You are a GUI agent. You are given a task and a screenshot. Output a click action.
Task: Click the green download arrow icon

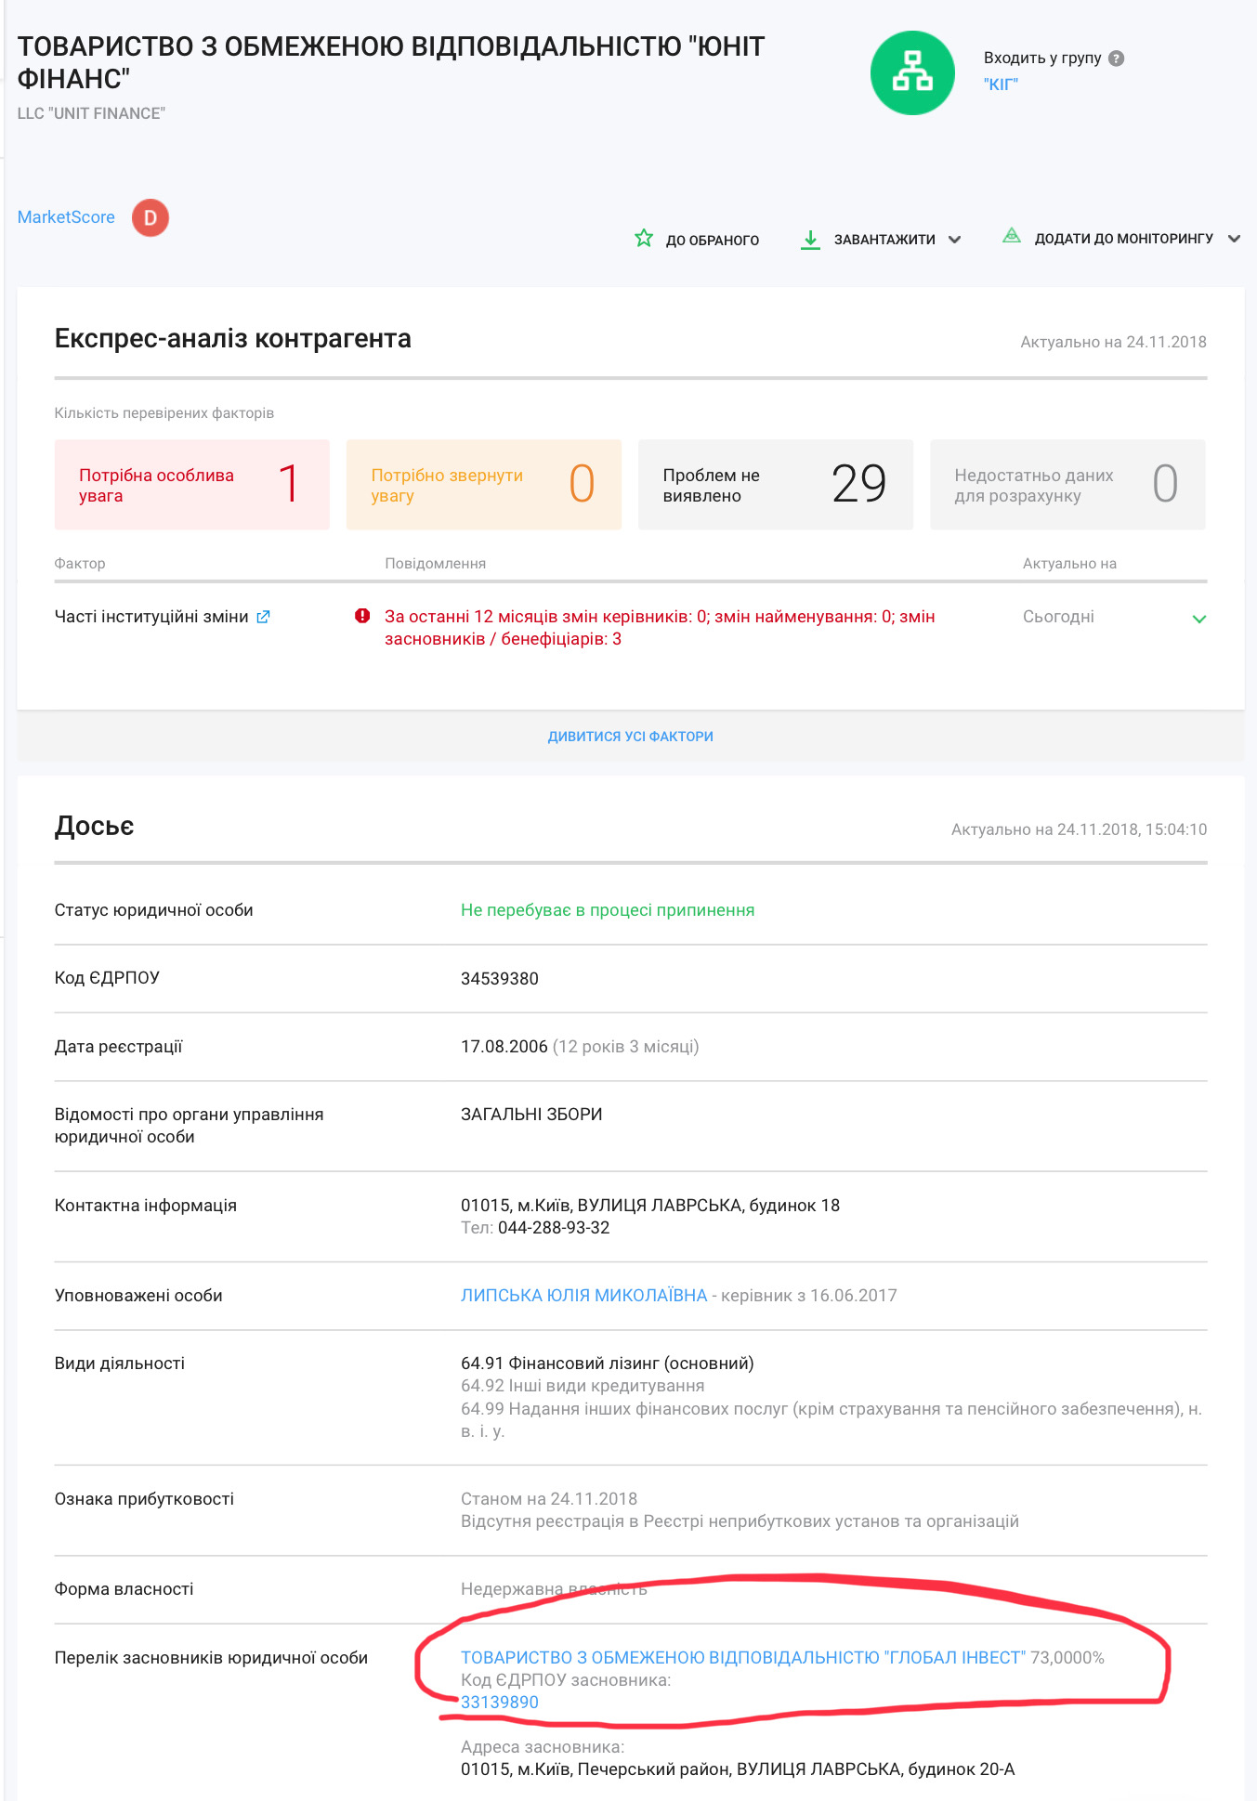coord(810,240)
